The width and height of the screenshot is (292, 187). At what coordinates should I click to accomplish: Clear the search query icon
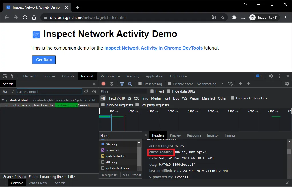tap(94, 91)
